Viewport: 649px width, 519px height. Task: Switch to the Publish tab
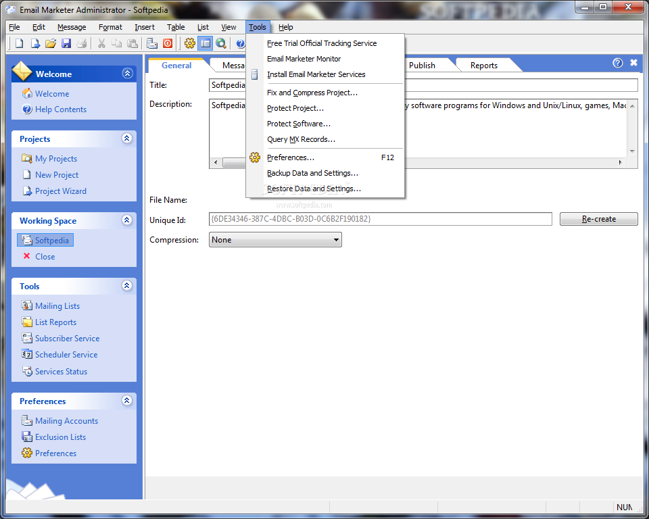tap(422, 66)
